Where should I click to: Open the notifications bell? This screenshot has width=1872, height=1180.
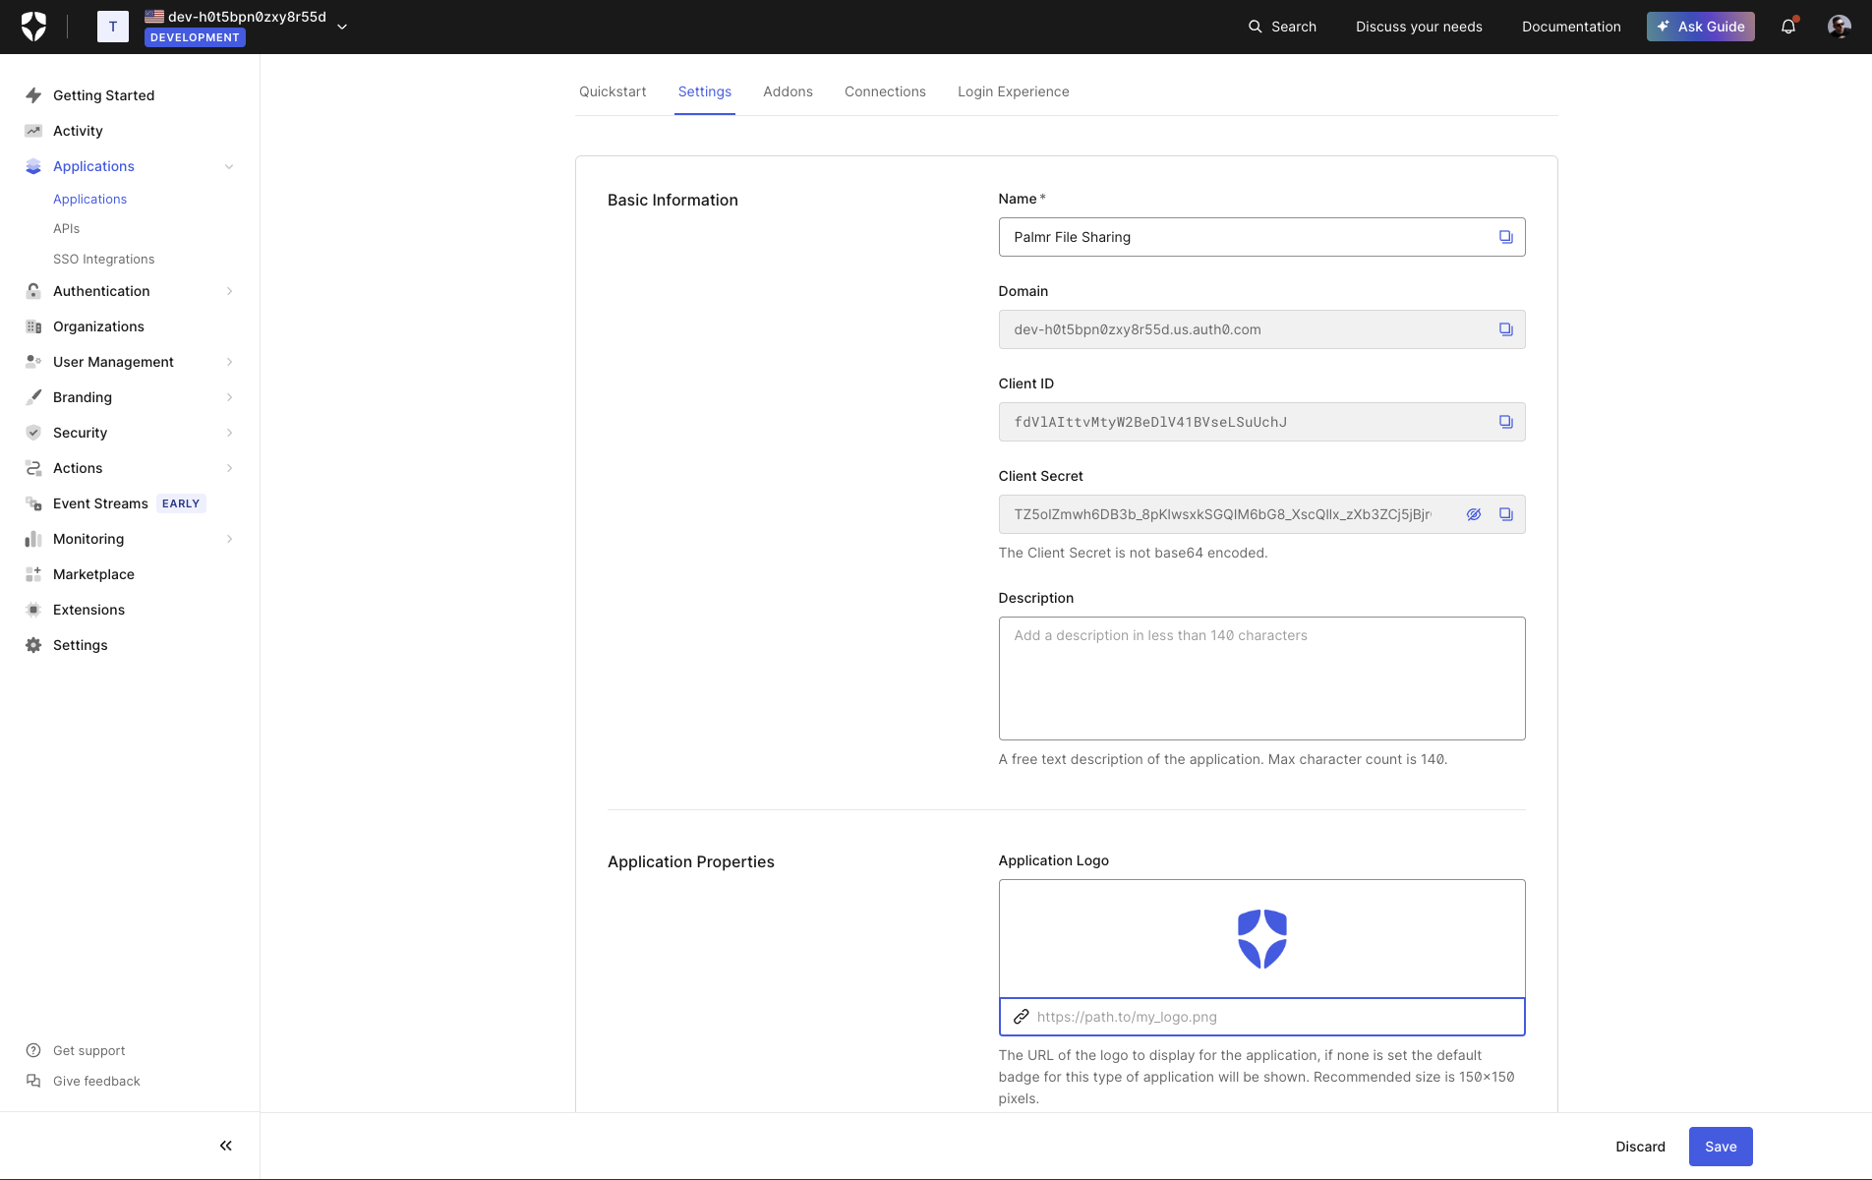[x=1788, y=27]
